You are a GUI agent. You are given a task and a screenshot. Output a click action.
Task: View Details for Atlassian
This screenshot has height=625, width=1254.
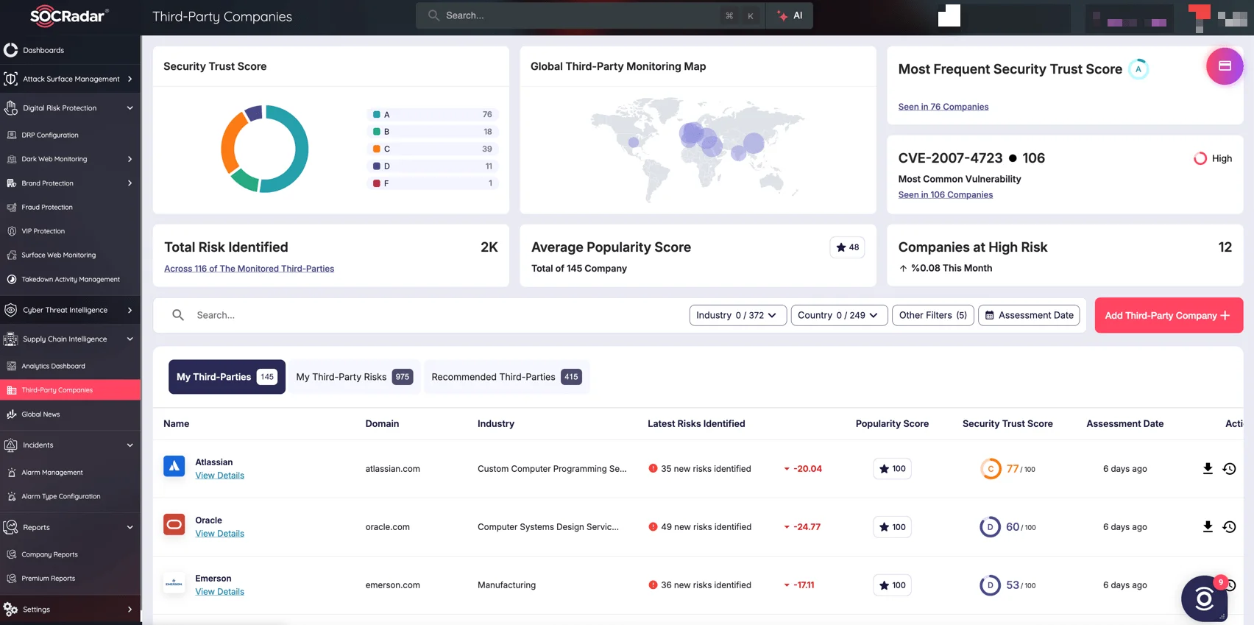point(219,476)
